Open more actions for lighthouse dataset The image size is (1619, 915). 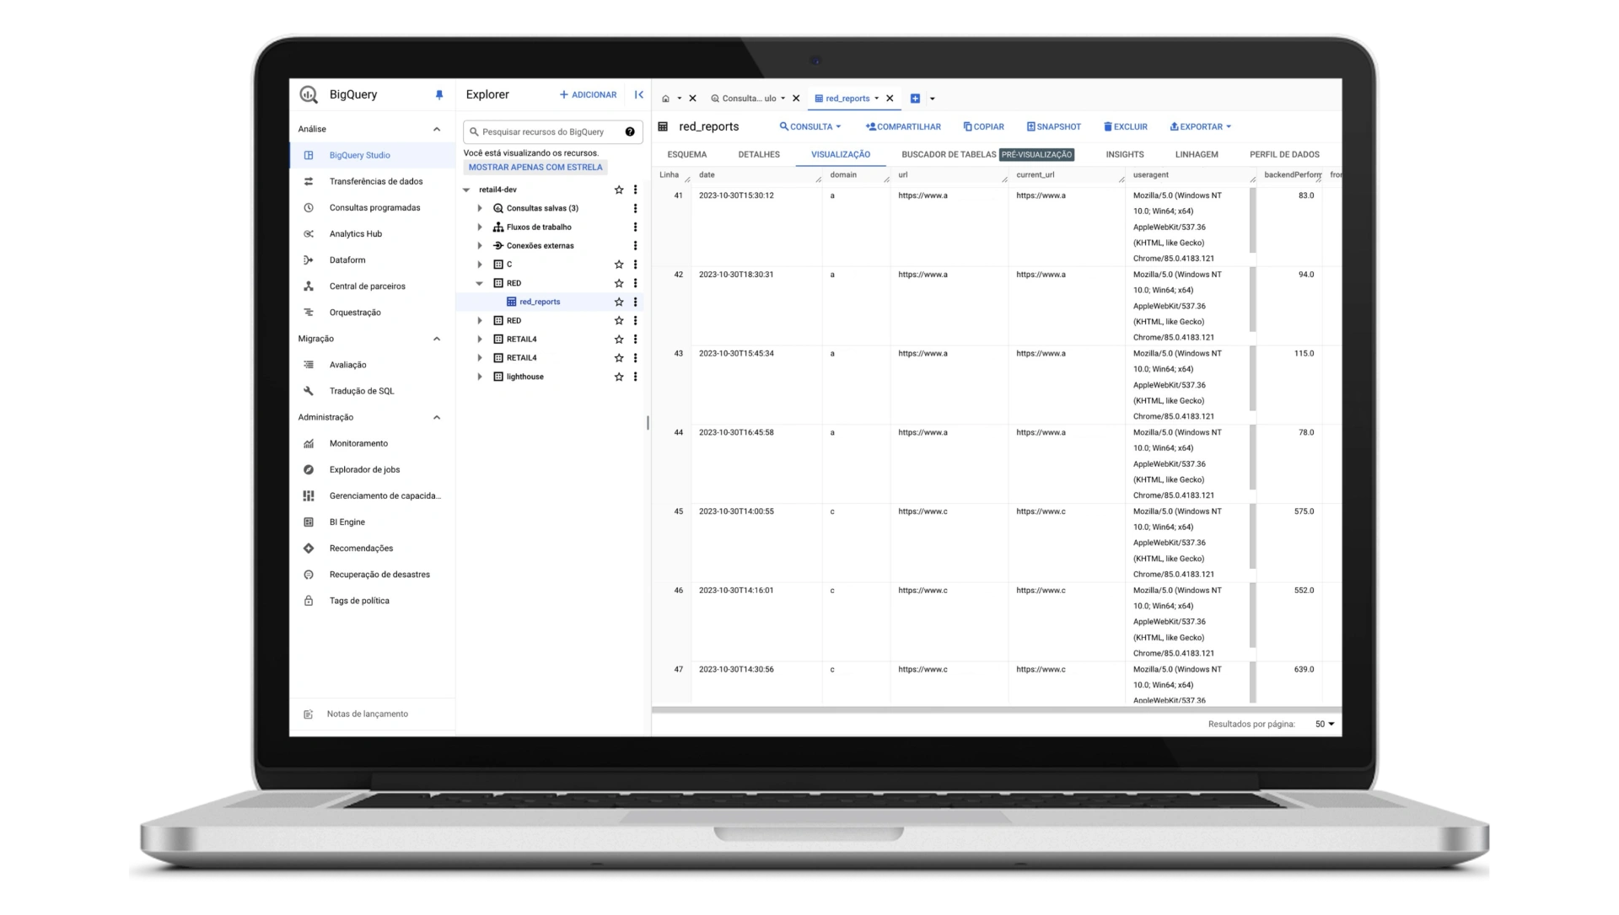coord(635,377)
